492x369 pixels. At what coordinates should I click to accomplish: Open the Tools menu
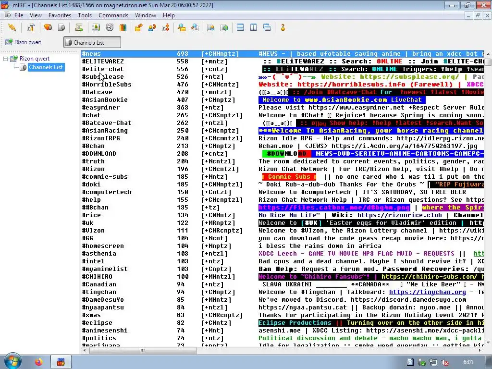point(85,15)
